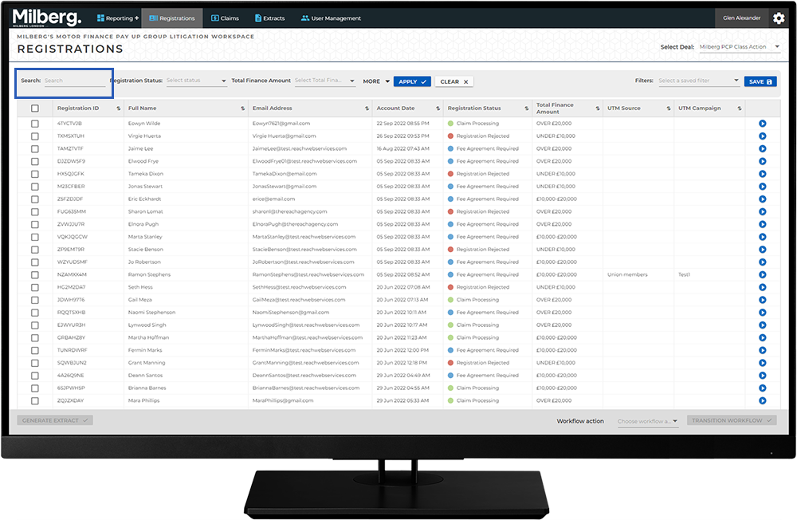Open the row arrow for Ramon Stephens

point(762,274)
